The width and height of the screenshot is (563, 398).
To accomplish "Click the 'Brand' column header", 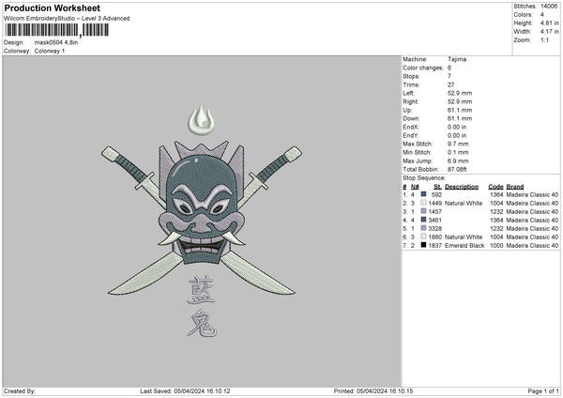I will click(515, 187).
